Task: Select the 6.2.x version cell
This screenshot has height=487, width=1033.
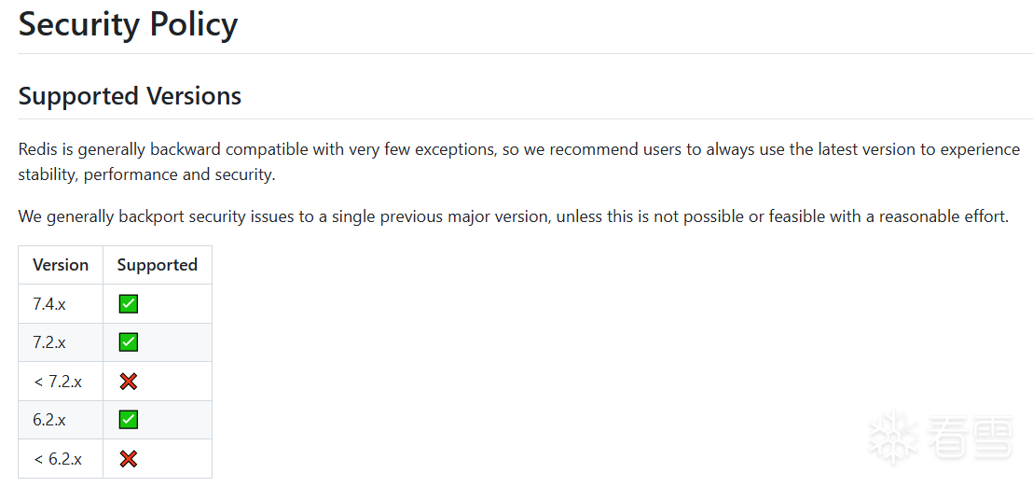Action: (49, 420)
